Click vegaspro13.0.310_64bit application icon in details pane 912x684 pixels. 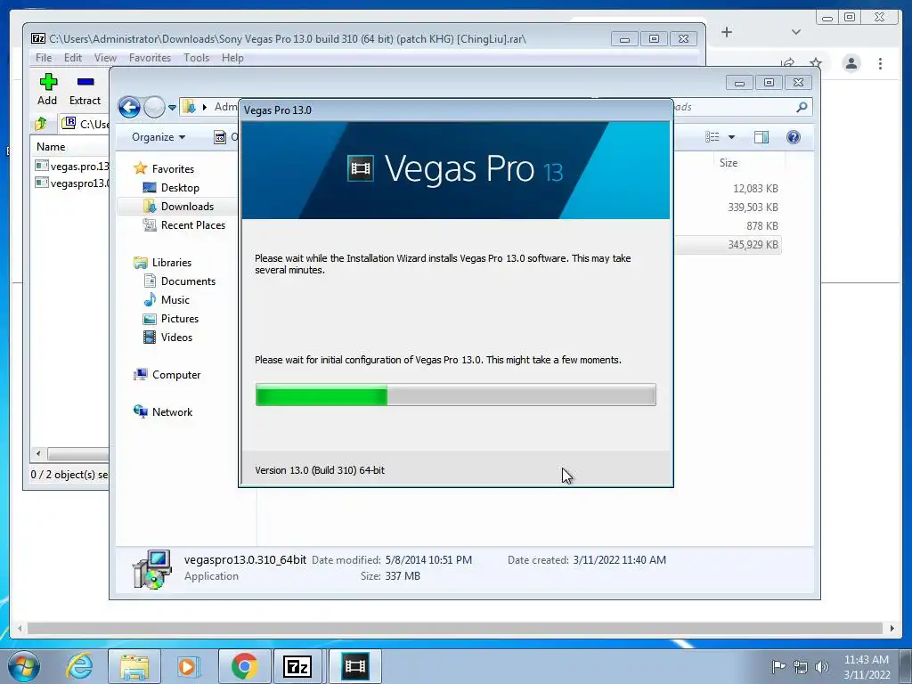click(x=151, y=569)
